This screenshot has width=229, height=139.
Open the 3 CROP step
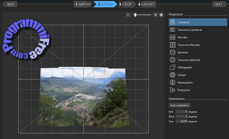[x=125, y=4]
